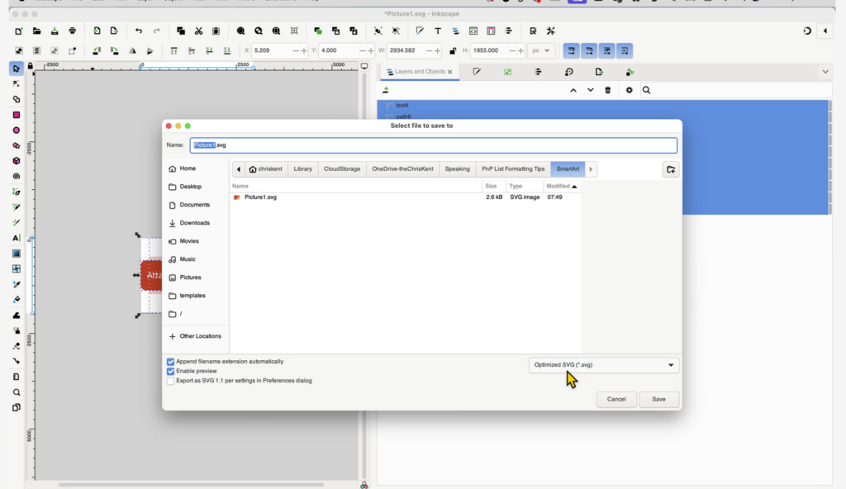This screenshot has height=489, width=846.
Task: Open Documents in the sidebar
Action: (x=194, y=205)
